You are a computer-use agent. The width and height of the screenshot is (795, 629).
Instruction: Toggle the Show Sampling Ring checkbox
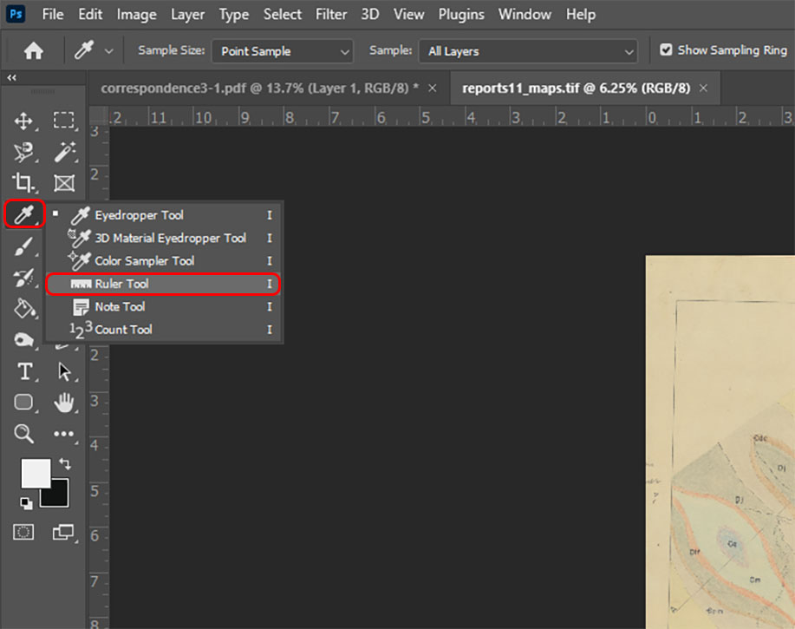coord(666,50)
